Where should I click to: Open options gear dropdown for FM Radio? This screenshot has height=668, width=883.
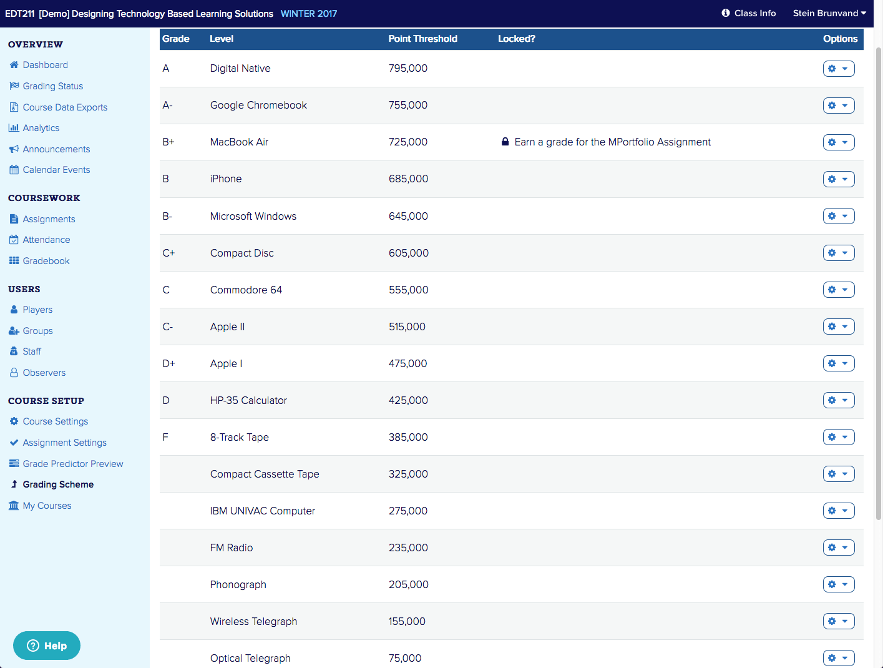pos(839,548)
